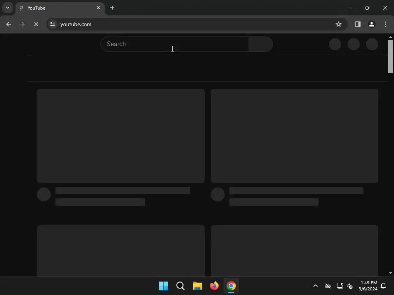Open OneDrive tray icon
The height and width of the screenshot is (295, 394).
pos(328,286)
